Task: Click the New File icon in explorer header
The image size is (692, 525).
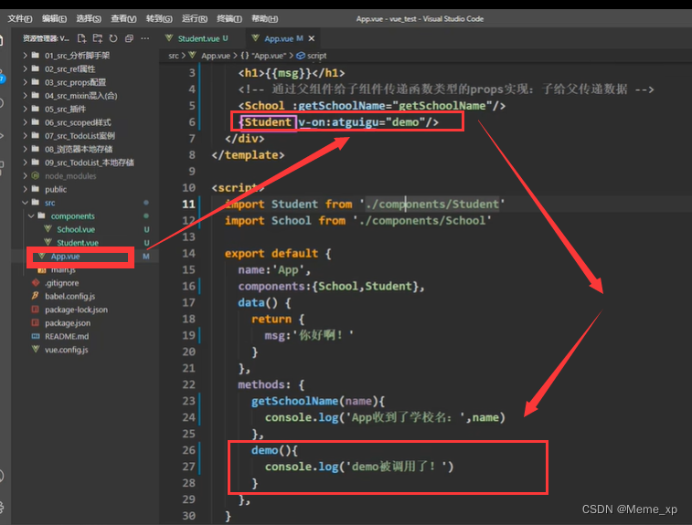Action: point(81,38)
